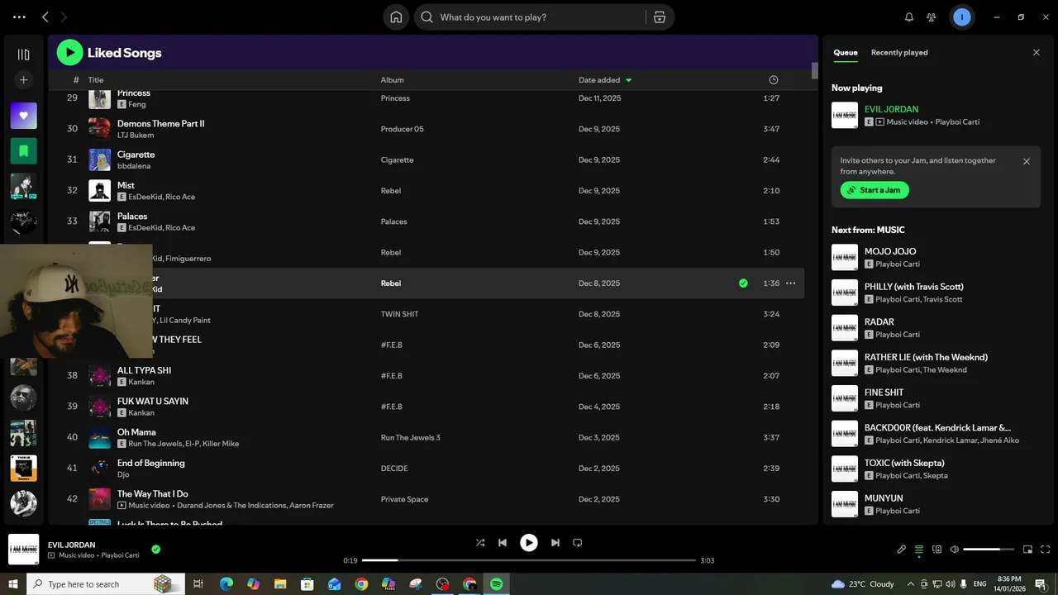Open the weather widget 23°C Cloudy
Screen dimensions: 1058x595
863,584
